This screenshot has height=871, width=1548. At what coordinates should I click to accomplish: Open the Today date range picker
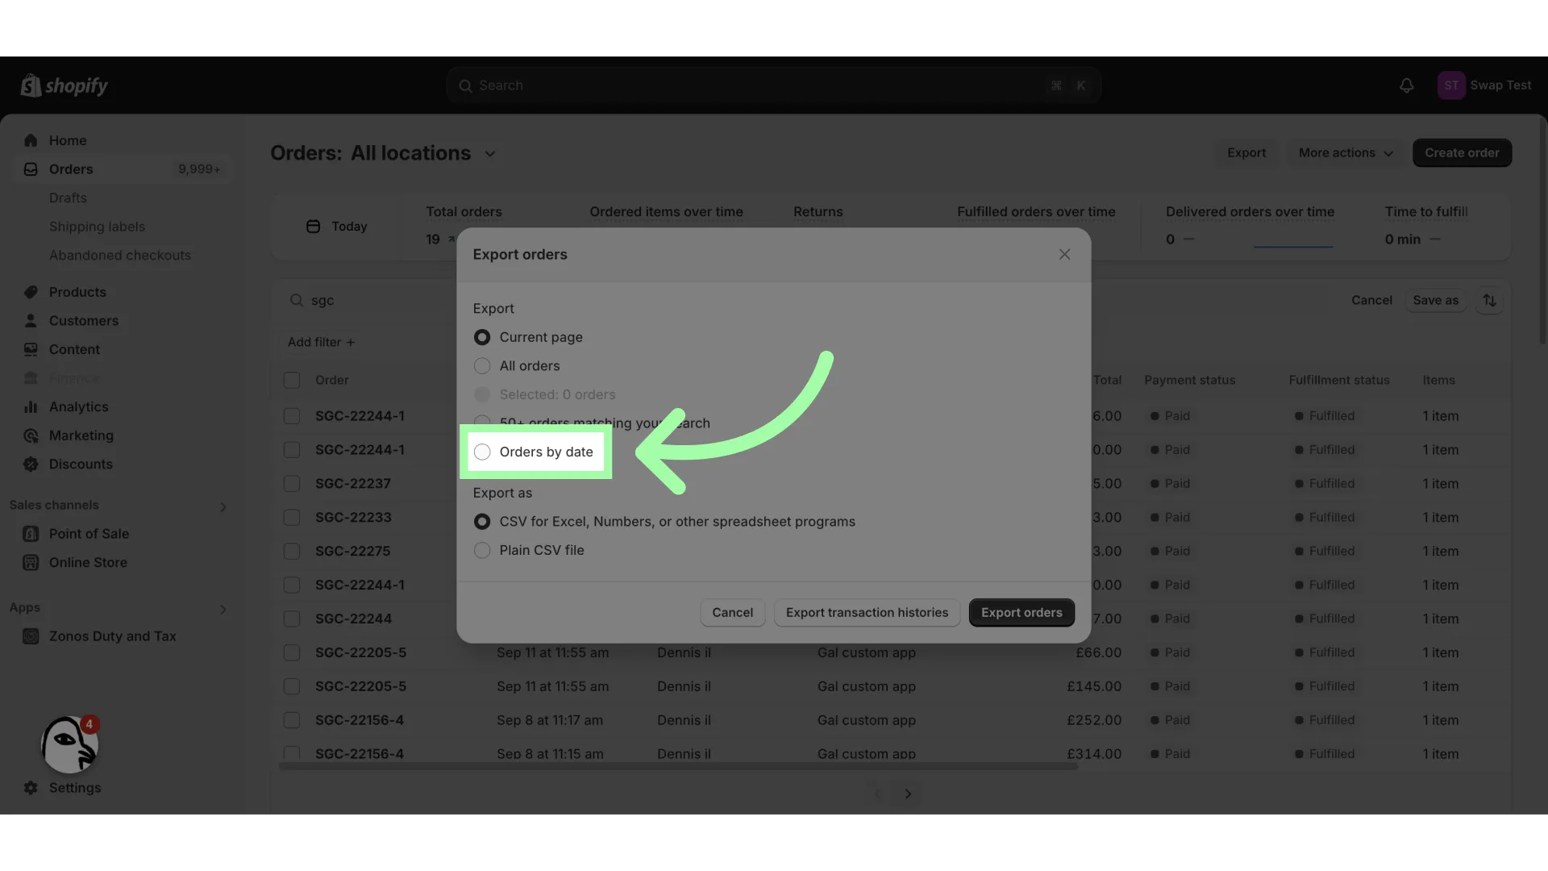click(337, 227)
